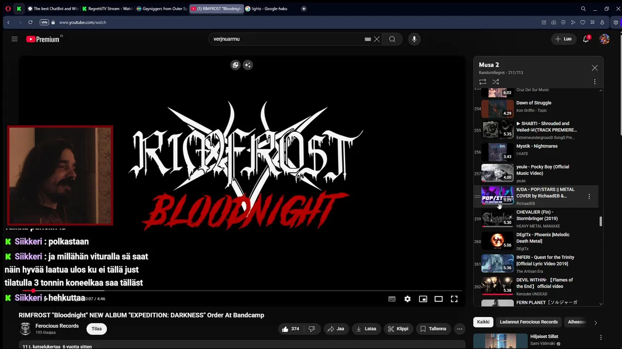Image resolution: width=622 pixels, height=349 pixels.
Task: Select yeule - Pocky Boy playlist item
Action: [536, 174]
